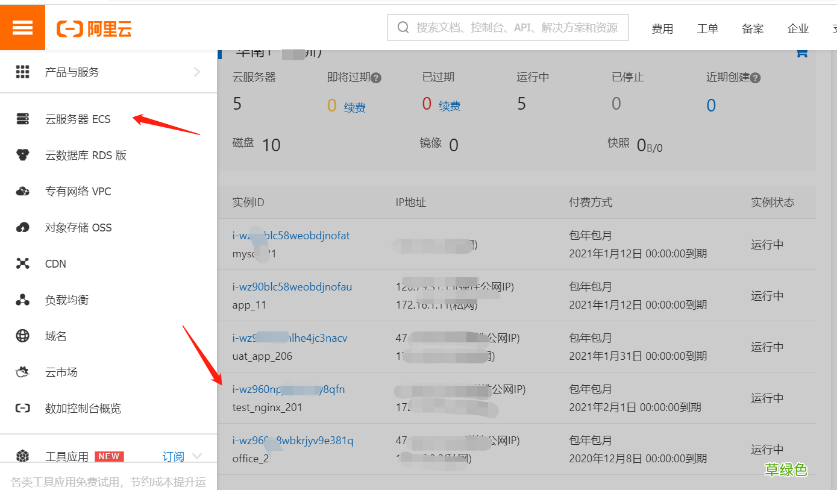The image size is (837, 490).
Task: Click the 阿里云 logo
Action: click(93, 27)
